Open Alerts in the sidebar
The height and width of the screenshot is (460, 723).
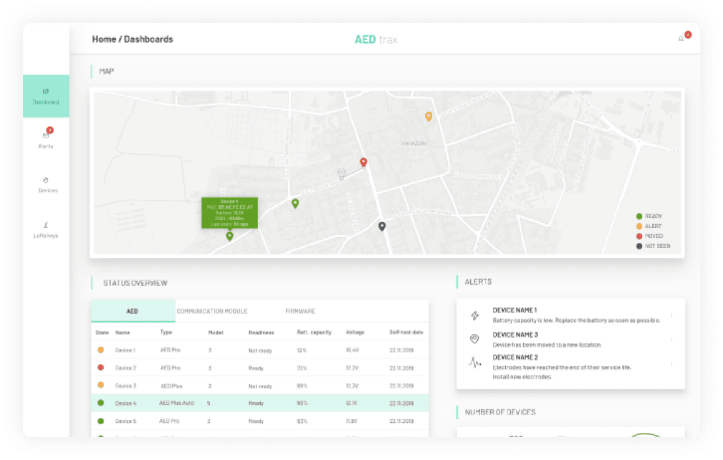46,139
